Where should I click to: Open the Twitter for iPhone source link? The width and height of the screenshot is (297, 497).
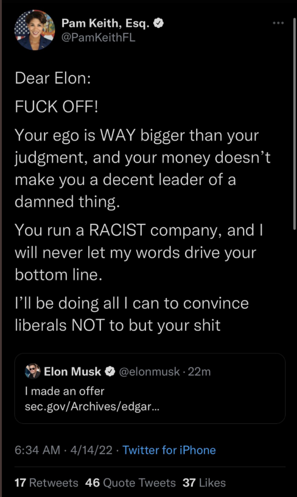[x=169, y=450]
